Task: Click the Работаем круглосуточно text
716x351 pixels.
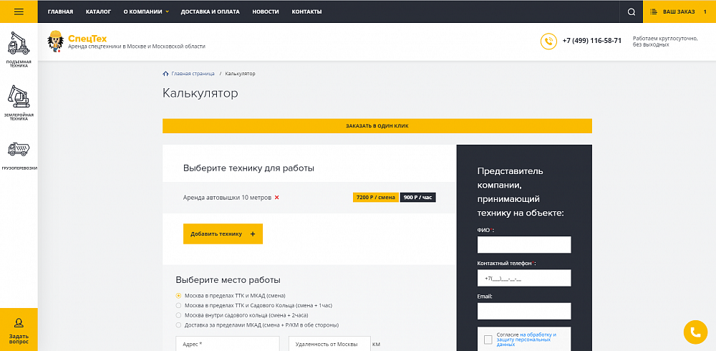Action: (665, 42)
